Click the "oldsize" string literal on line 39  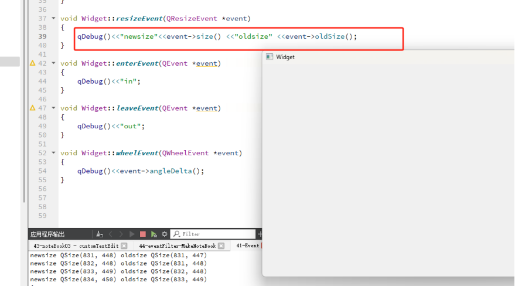coord(253,36)
